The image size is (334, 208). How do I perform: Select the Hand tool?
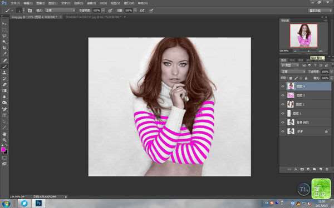click(x=4, y=134)
